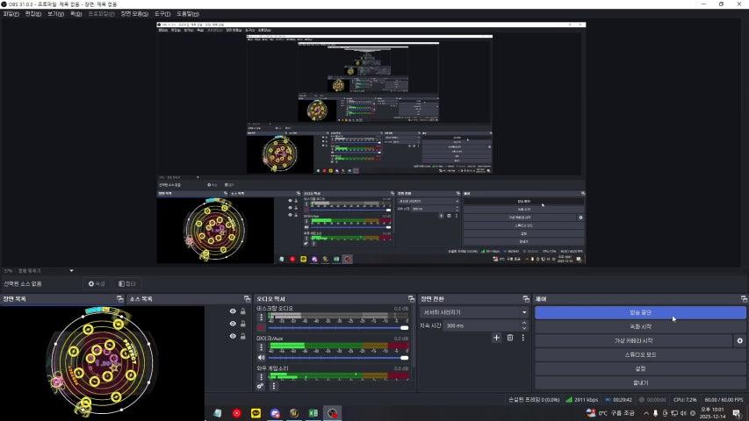749x421 pixels.
Task: Open the 데스크탑 오디오 three-dot options menu
Action: [261, 317]
